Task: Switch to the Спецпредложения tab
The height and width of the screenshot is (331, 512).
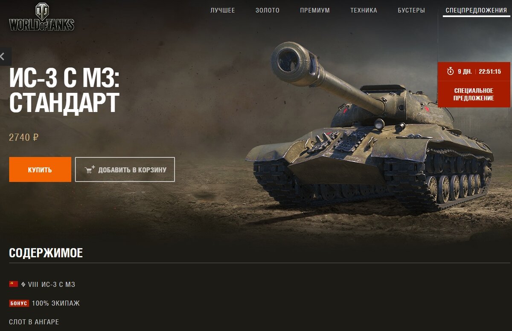Action: [476, 10]
